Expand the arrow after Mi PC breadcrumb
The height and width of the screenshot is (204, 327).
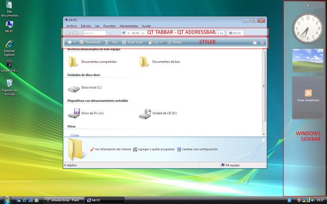point(143,33)
